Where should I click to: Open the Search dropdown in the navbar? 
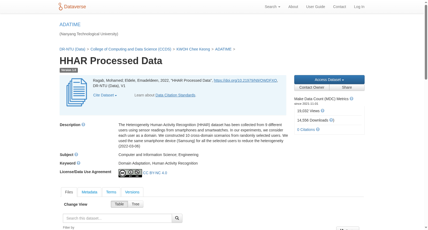click(273, 7)
